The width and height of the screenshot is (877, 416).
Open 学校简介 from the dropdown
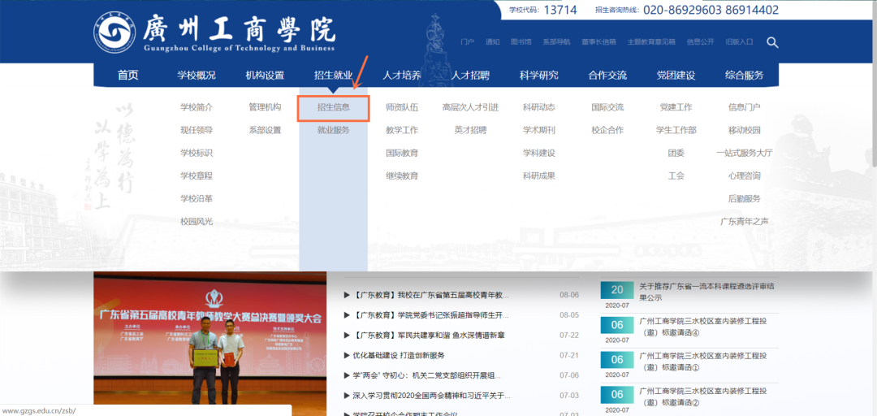pyautogui.click(x=197, y=107)
